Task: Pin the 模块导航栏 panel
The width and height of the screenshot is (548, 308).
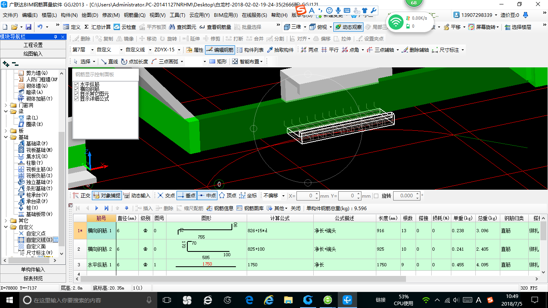Action: point(56,36)
